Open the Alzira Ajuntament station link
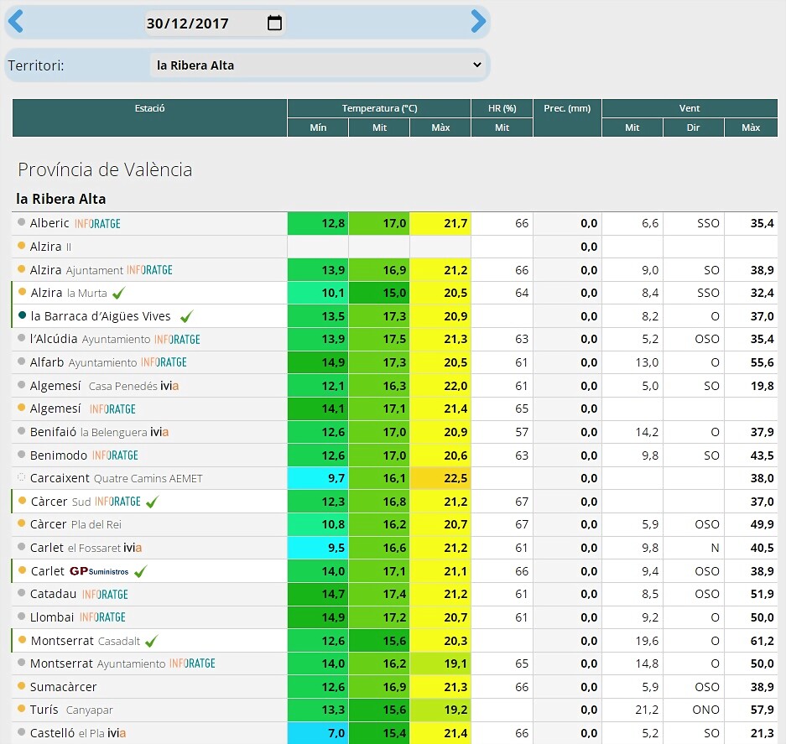 point(76,270)
